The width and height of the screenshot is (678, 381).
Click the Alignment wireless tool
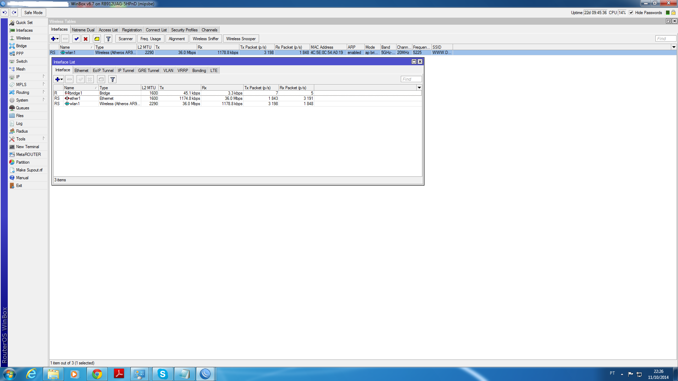176,38
